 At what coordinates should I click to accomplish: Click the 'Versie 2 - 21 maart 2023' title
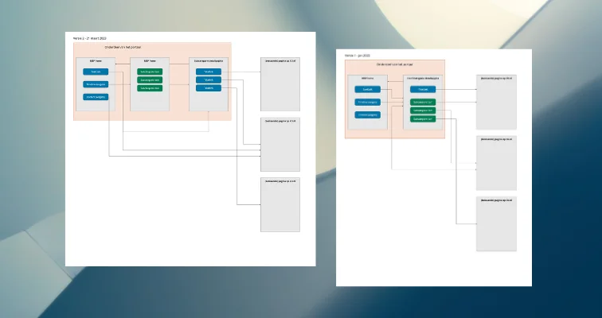88,37
